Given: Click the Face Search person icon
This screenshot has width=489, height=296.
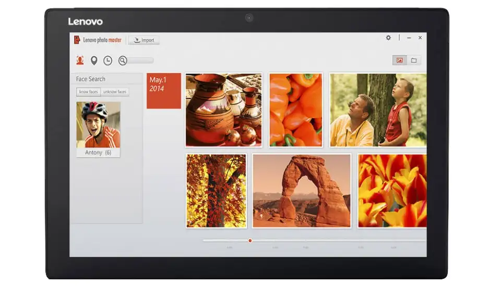Looking at the screenshot, I should coord(80,60).
